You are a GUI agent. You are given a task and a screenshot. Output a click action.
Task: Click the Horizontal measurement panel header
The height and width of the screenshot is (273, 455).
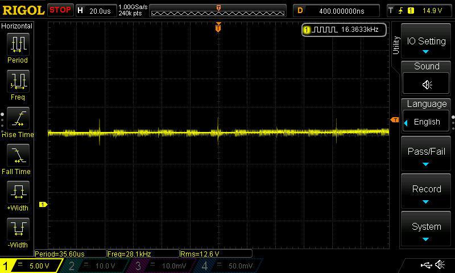[x=18, y=26]
